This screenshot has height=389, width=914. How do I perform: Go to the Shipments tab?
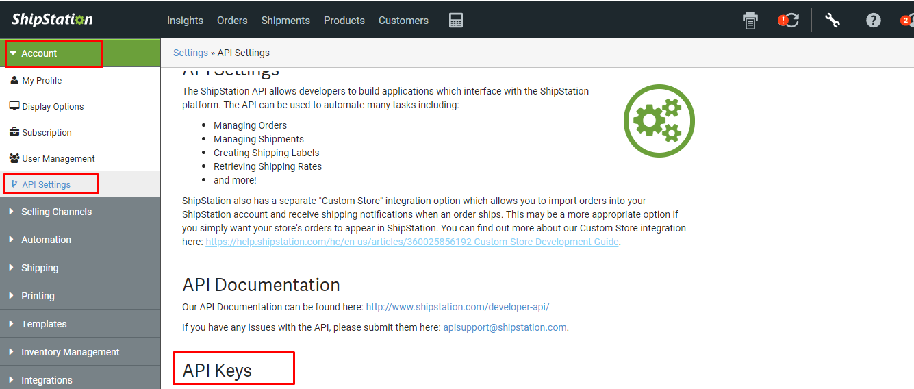click(x=285, y=21)
